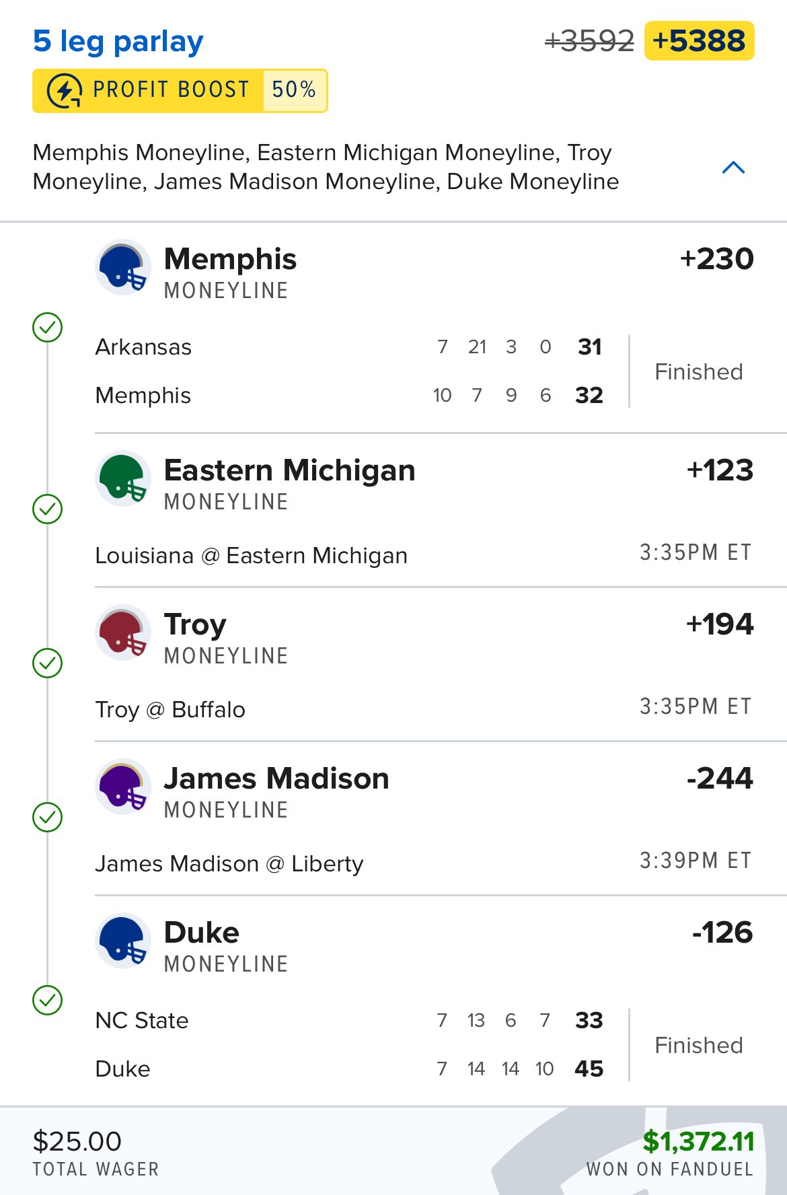Viewport: 787px width, 1195px height.
Task: Click the Memphis final score 32
Action: point(589,395)
